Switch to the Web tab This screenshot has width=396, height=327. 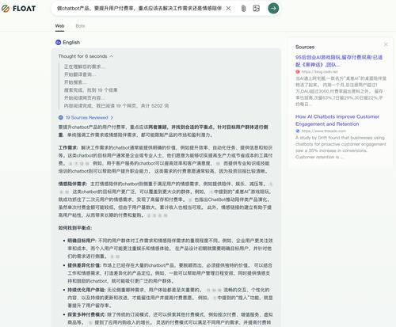59,26
